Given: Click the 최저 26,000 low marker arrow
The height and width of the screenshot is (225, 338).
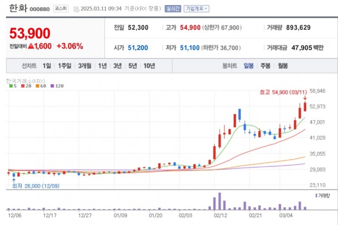Looking at the screenshot, I should point(14,180).
